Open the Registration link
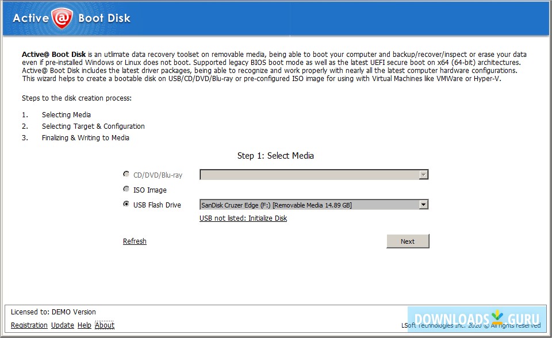The image size is (552, 338). tap(29, 325)
